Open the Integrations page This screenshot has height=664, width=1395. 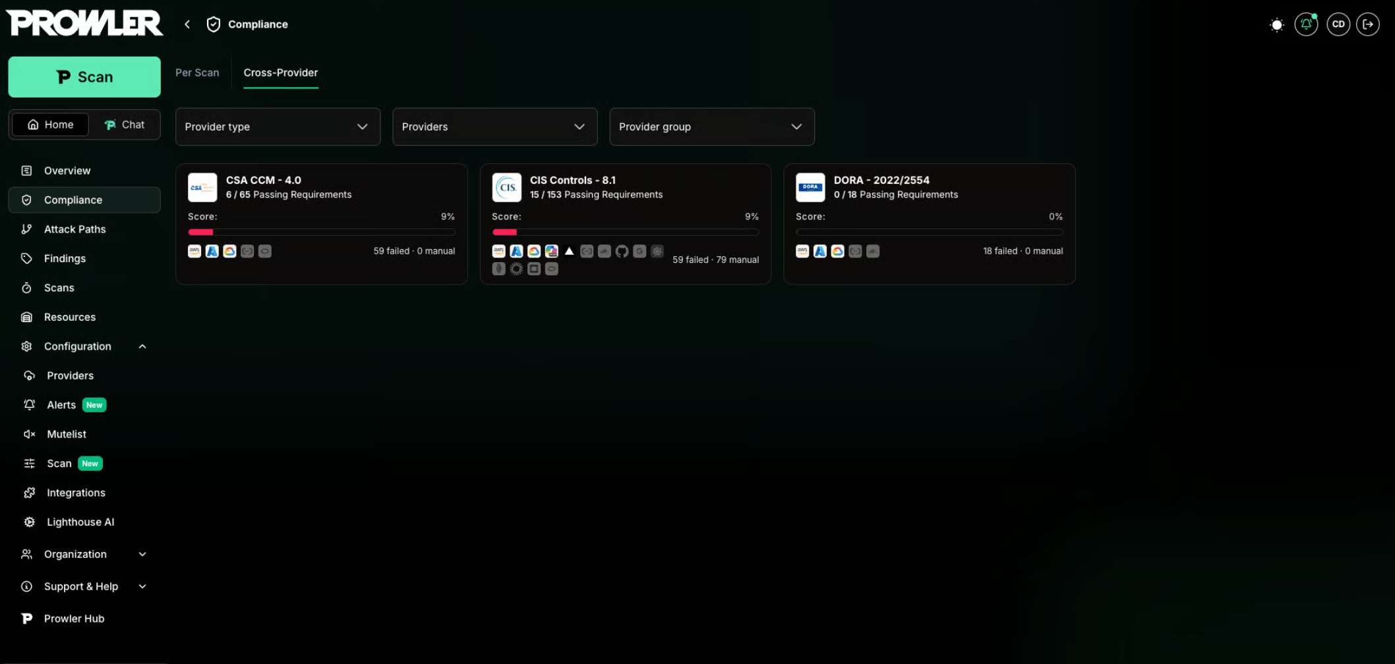[84, 493]
